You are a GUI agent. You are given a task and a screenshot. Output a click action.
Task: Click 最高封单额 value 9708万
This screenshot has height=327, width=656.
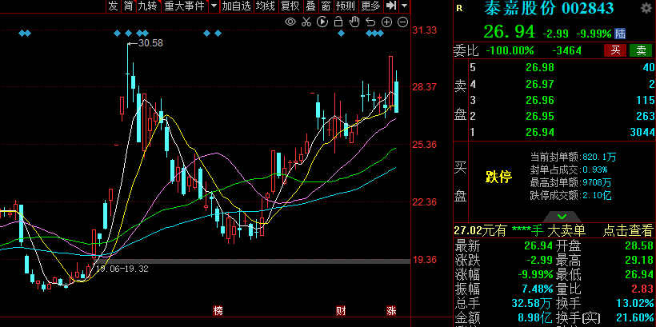596,182
